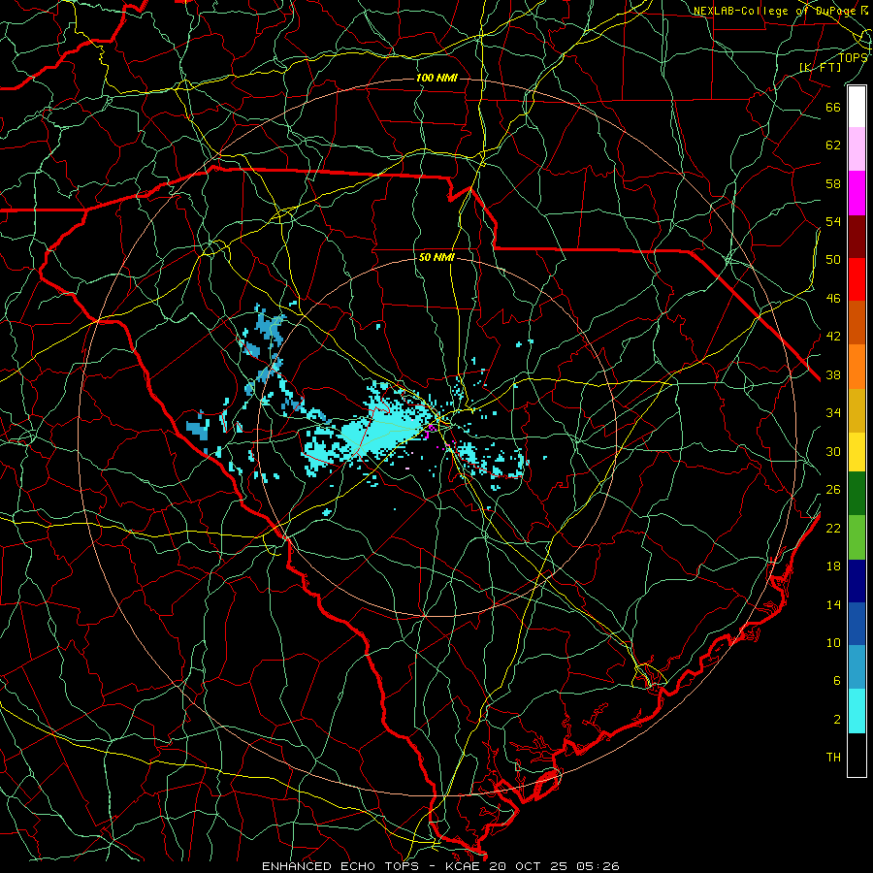
Task: Click the 2 scale label
Action: tap(836, 720)
